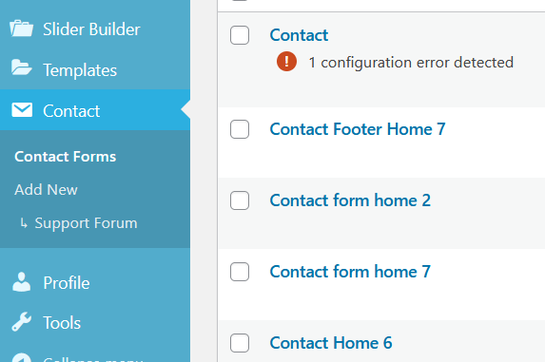Go to Contact Forms submenu

click(65, 157)
